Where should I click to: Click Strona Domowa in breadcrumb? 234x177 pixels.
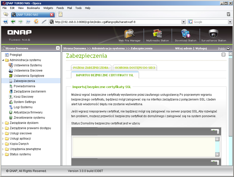(74, 48)
